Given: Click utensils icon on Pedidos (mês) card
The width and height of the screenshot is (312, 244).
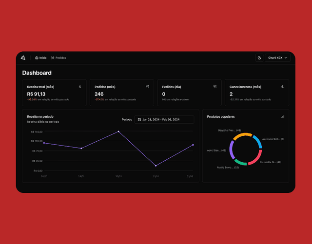Looking at the screenshot, I should (x=147, y=87).
